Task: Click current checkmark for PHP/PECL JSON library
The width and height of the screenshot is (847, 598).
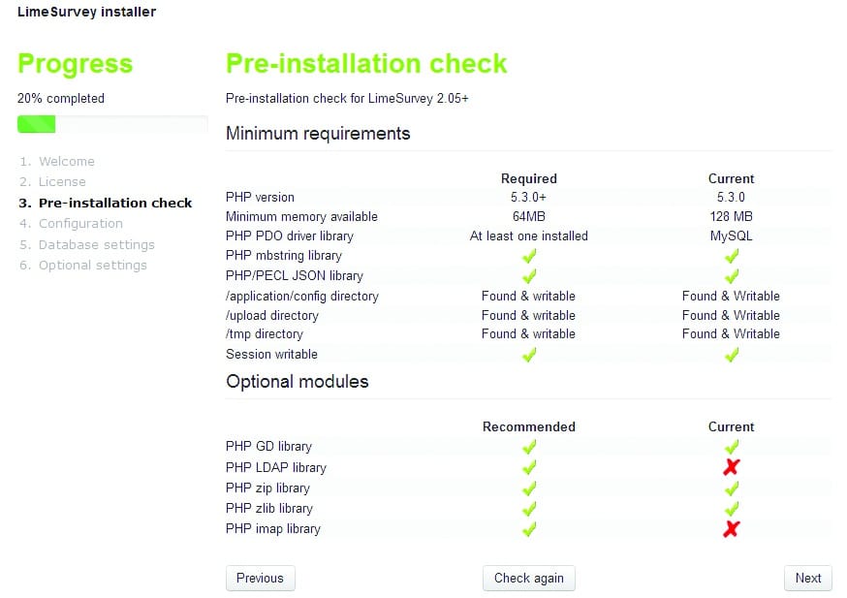Action: tap(732, 275)
